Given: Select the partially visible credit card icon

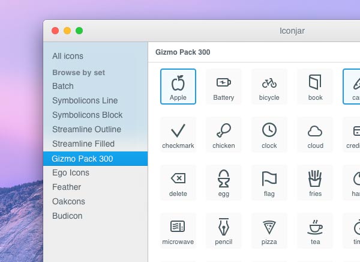Looking at the screenshot, I should point(352,135).
